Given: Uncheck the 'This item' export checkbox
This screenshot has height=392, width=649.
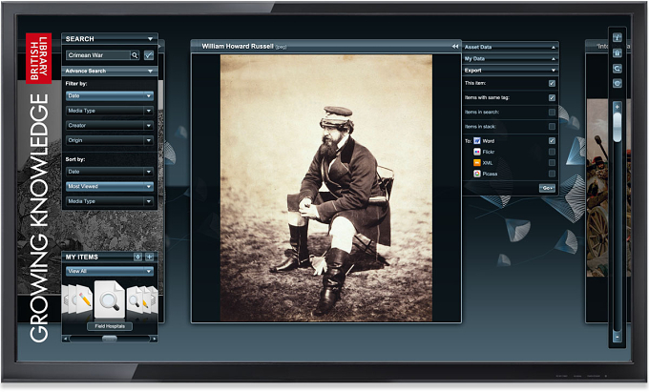Looking at the screenshot, I should pyautogui.click(x=552, y=83).
